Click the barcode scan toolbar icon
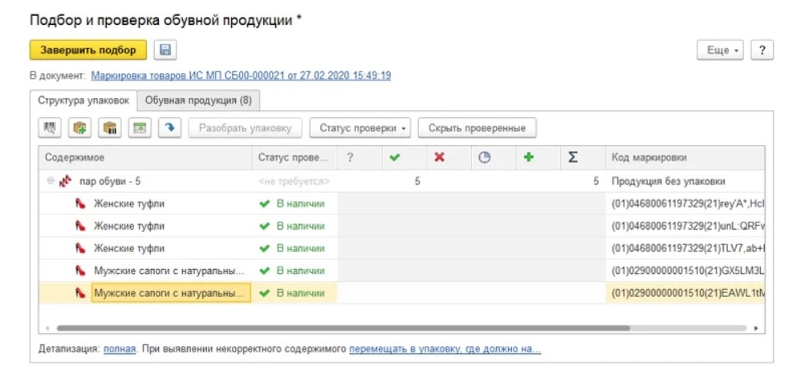Screen dimensions: 801x391 pos(51,128)
